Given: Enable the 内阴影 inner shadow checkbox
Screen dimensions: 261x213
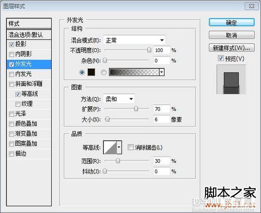Looking at the screenshot, I should click(11, 55).
